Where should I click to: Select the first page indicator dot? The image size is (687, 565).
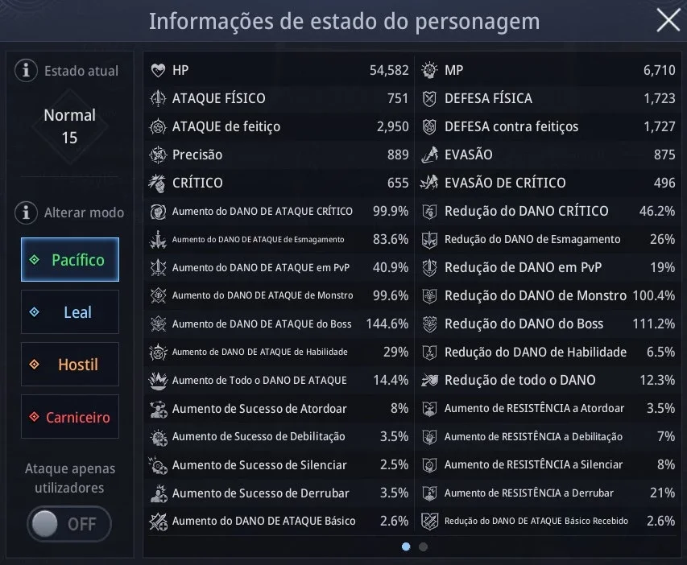[406, 546]
